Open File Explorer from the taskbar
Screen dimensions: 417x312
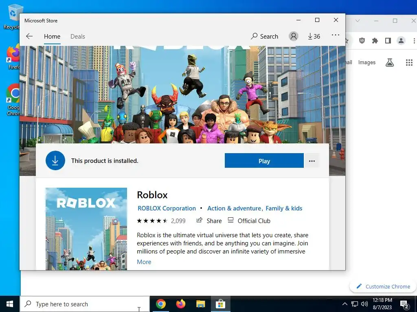[x=200, y=304]
